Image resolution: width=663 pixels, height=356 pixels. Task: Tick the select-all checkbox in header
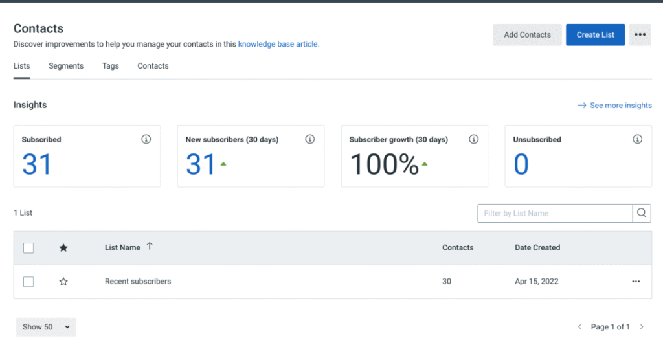(x=28, y=248)
